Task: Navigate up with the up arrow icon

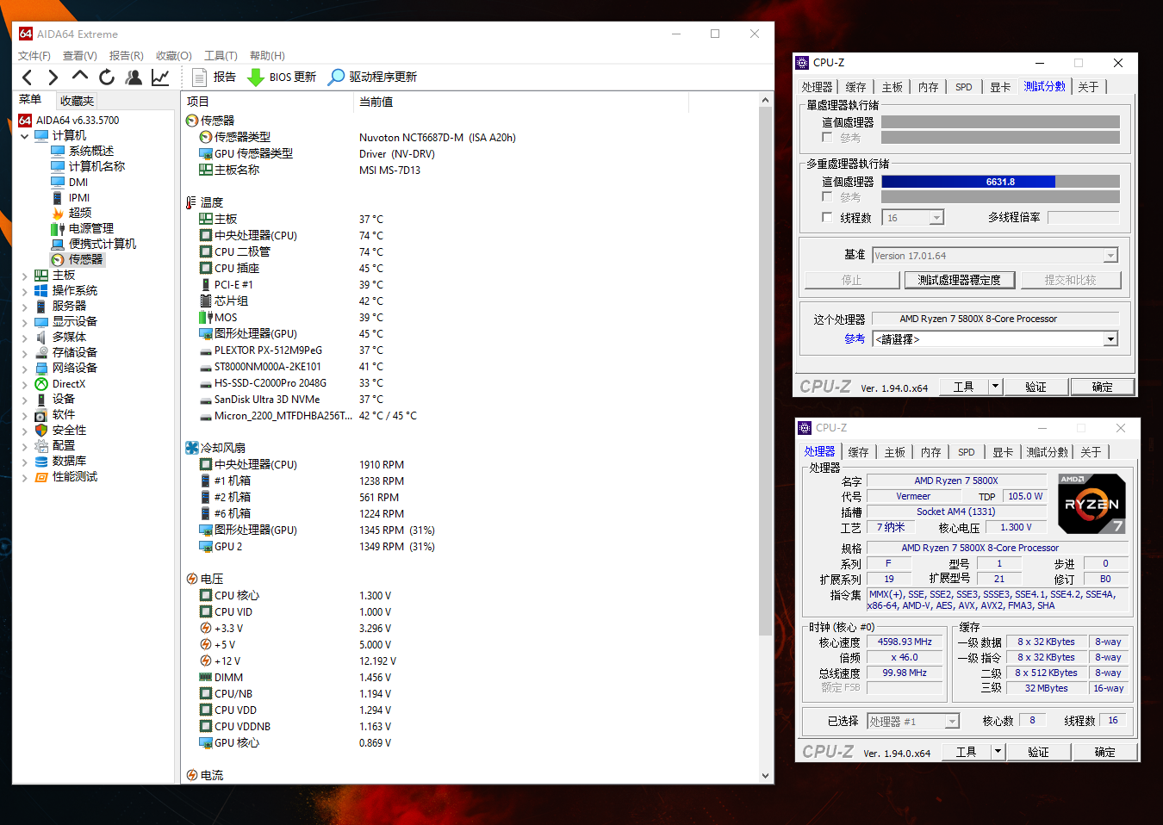Action: click(80, 77)
